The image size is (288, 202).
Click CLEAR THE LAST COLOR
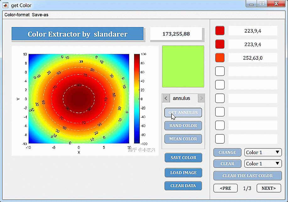click(247, 176)
